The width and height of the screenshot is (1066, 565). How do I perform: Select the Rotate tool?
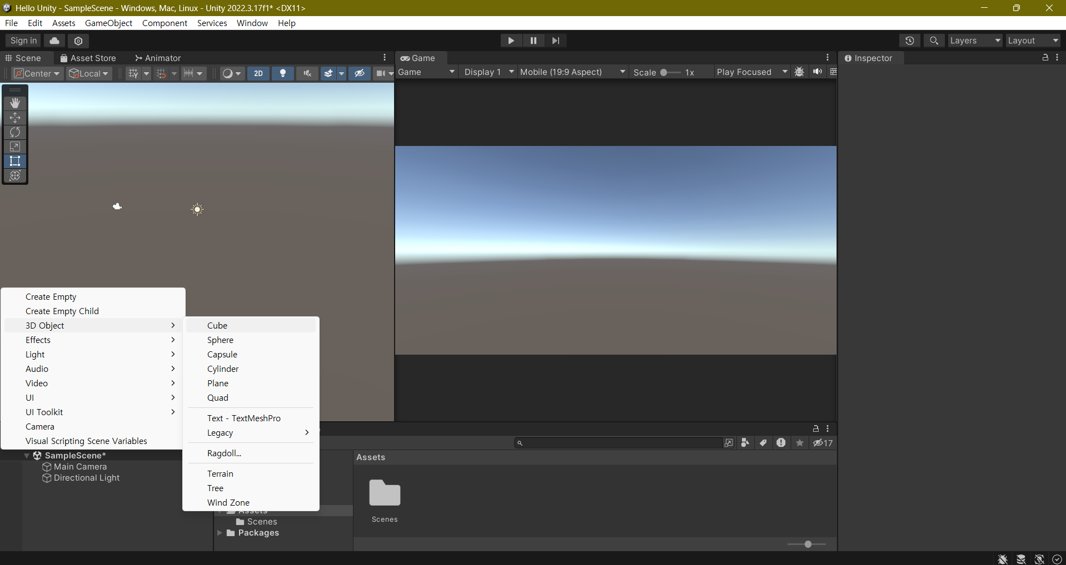click(x=15, y=132)
